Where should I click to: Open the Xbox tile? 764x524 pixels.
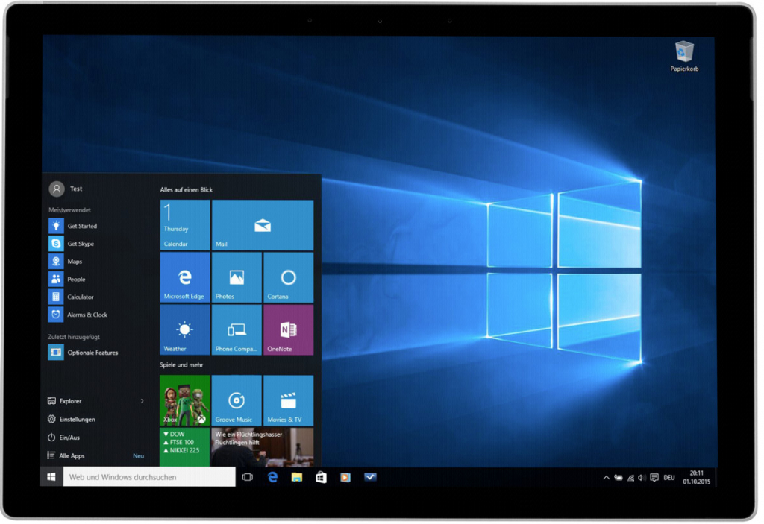coord(184,400)
